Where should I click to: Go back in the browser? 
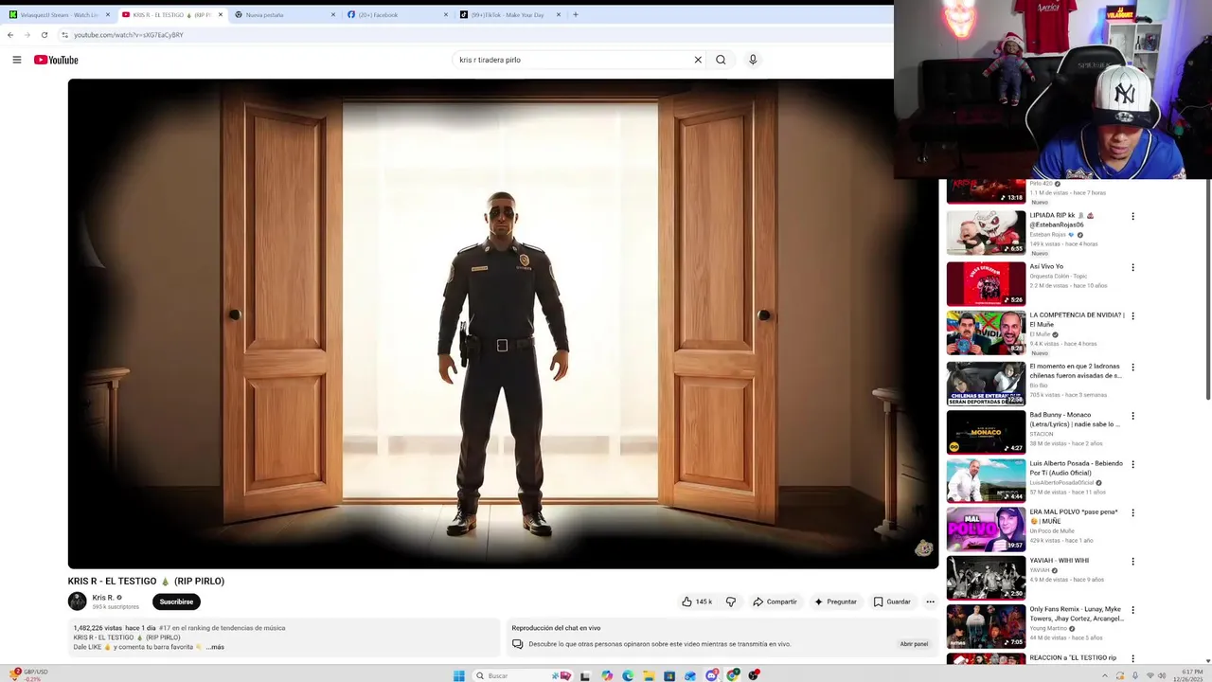point(10,35)
